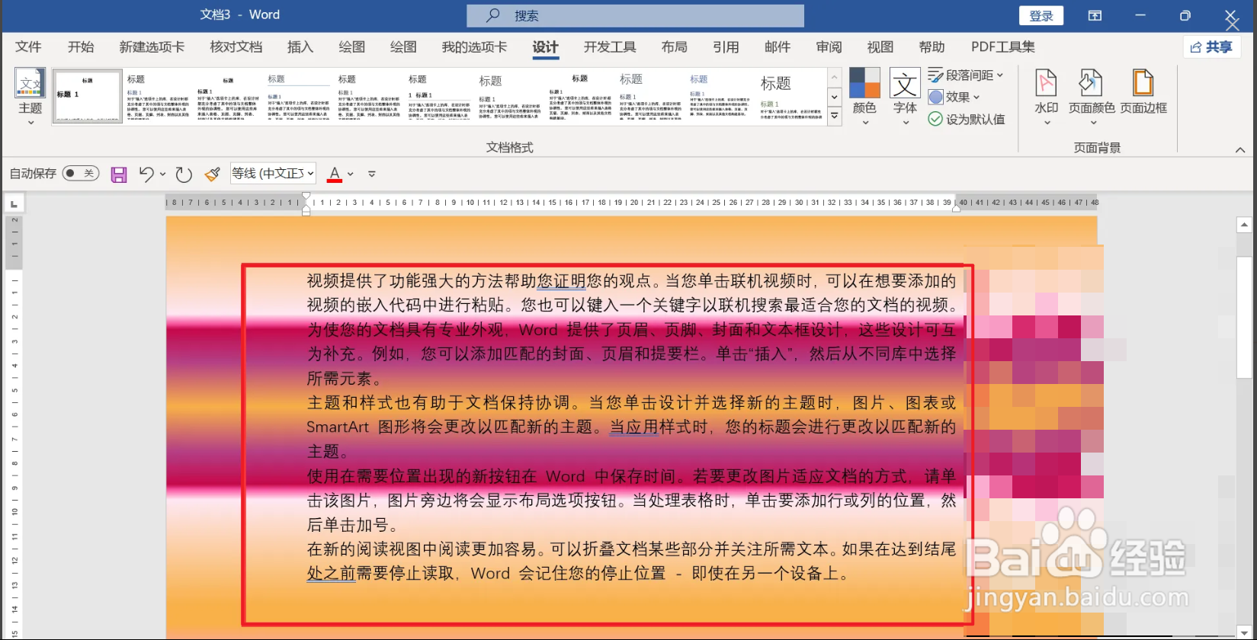Click the tab stop selector at ruler corner
Viewport: 1257px width, 640px height.
14,203
